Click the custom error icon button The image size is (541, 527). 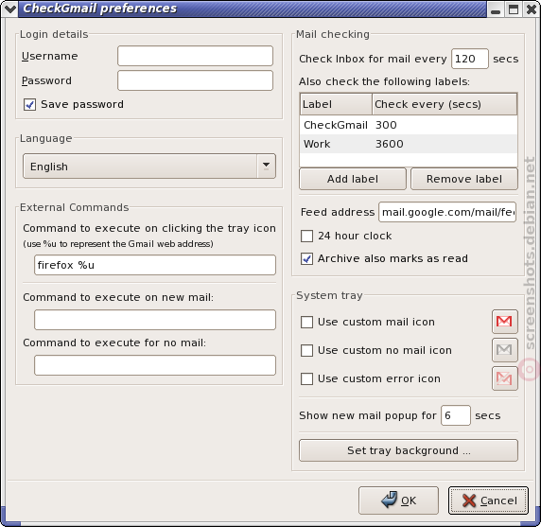pyautogui.click(x=505, y=378)
